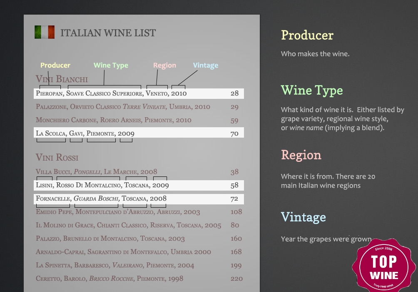
Task: Click the large Vintage heading on right
Action: (304, 217)
